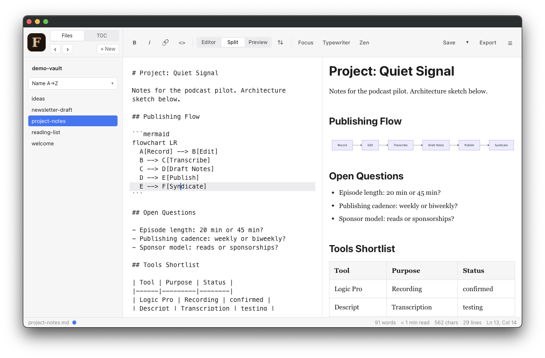Switch to Preview view

pyautogui.click(x=258, y=42)
